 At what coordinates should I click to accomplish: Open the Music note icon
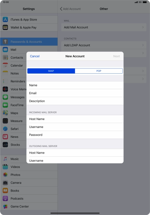[5, 159]
